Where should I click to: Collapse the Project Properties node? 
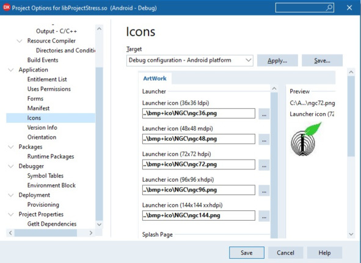coord(11,214)
